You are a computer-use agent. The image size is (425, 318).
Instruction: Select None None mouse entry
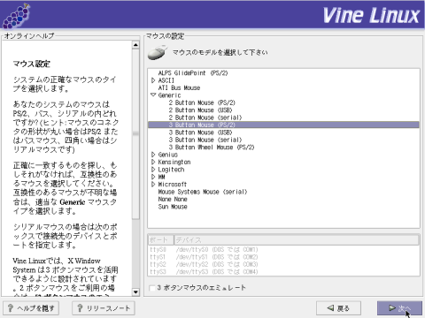coord(173,199)
